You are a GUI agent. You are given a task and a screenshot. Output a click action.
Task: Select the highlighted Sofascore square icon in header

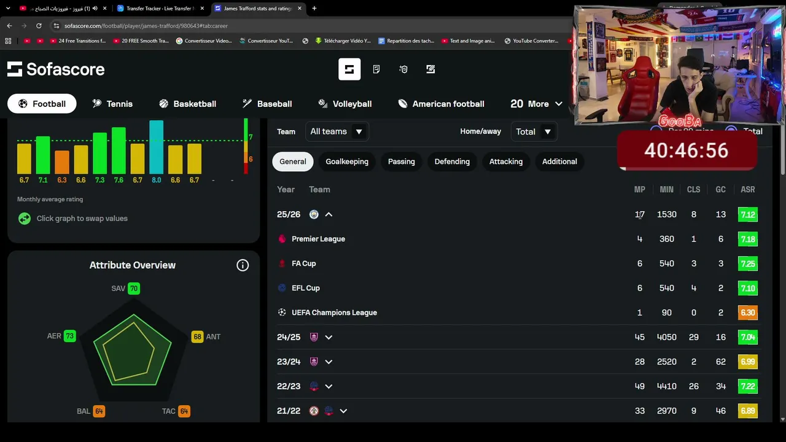pyautogui.click(x=349, y=69)
